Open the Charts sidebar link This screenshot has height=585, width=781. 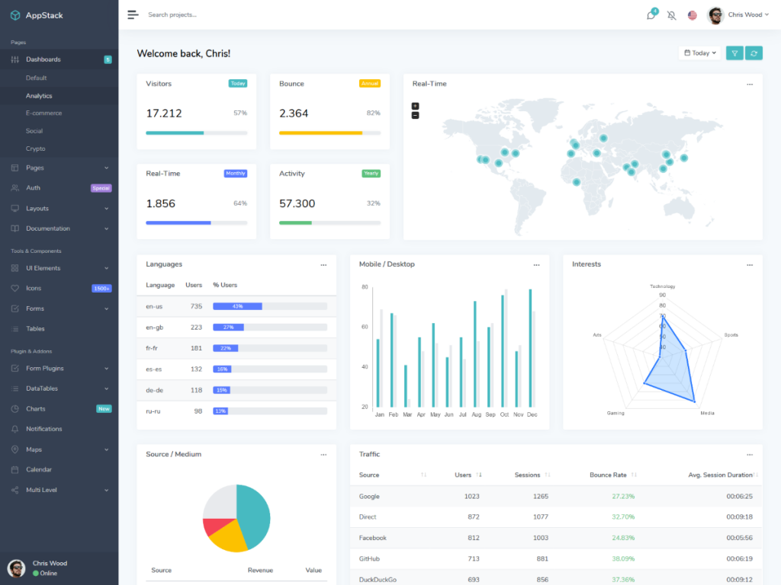pyautogui.click(x=59, y=409)
